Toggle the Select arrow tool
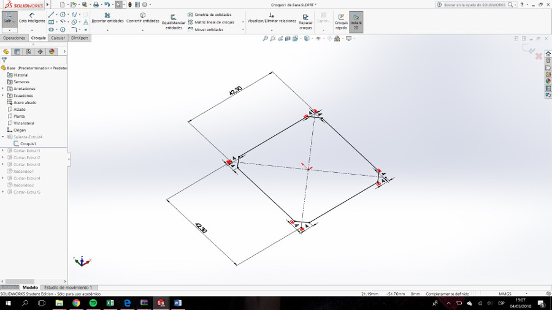This screenshot has width=552, height=310. [x=118, y=4]
